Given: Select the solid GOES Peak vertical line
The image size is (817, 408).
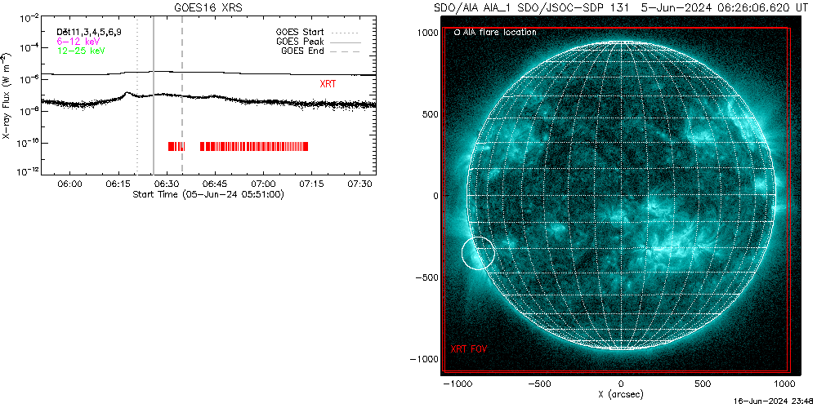Looking at the screenshot, I should click(x=154, y=95).
